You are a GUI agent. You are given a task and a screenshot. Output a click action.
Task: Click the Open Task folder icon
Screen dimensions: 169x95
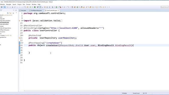pos(84,7)
